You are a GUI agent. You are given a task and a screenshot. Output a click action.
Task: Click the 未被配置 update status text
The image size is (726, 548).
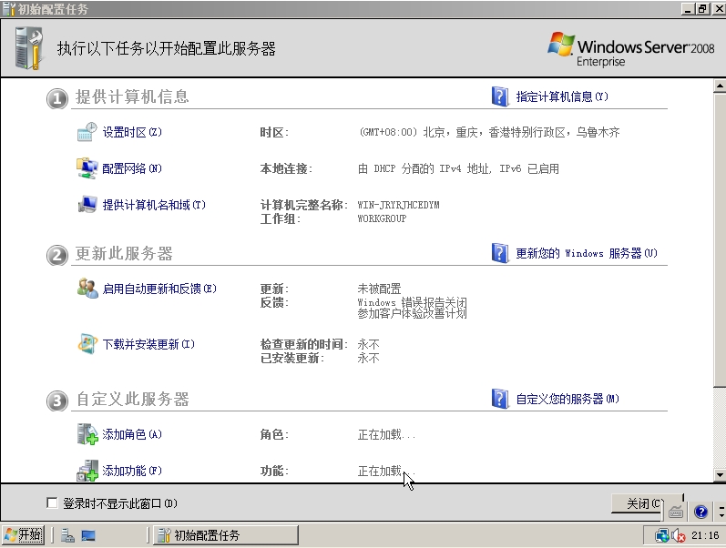click(379, 289)
